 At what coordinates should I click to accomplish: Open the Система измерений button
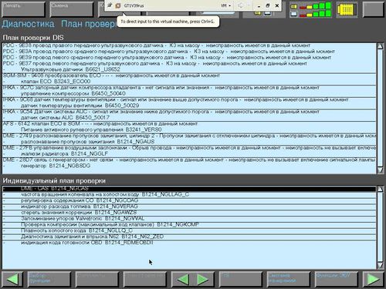coord(288,279)
